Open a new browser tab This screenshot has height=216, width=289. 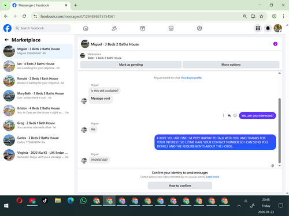tap(76, 5)
